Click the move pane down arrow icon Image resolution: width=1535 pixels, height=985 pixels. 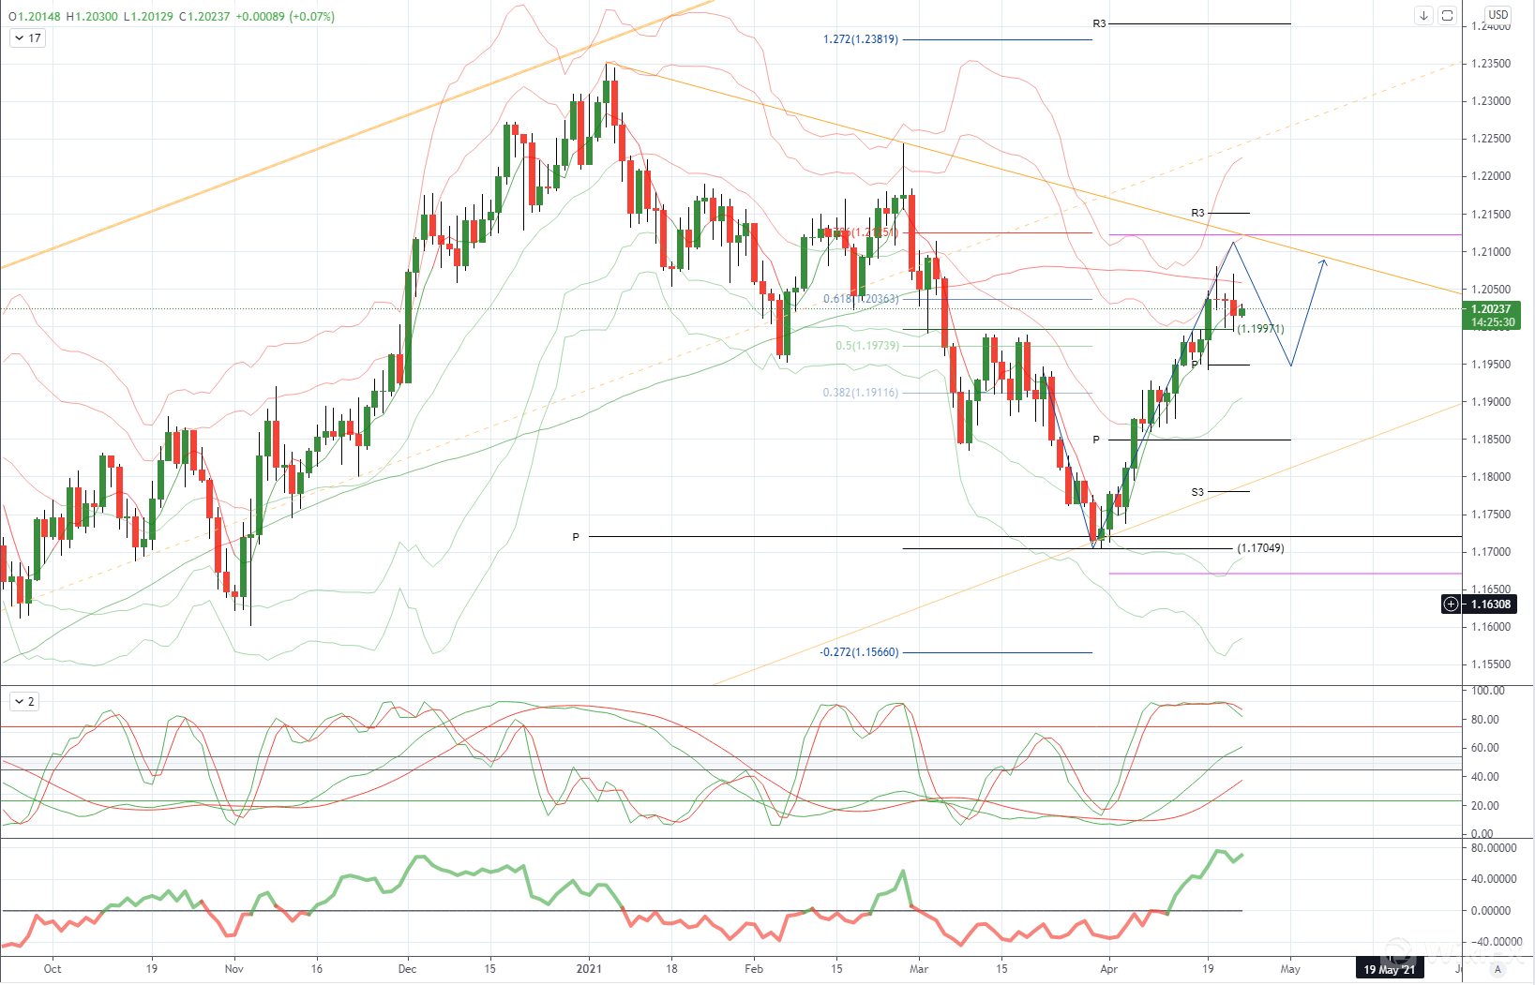pos(1423,15)
